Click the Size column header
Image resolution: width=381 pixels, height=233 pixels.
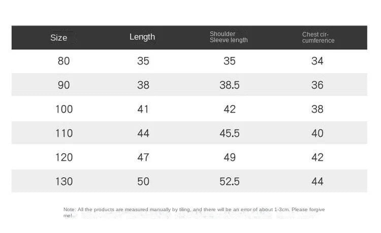pos(59,38)
